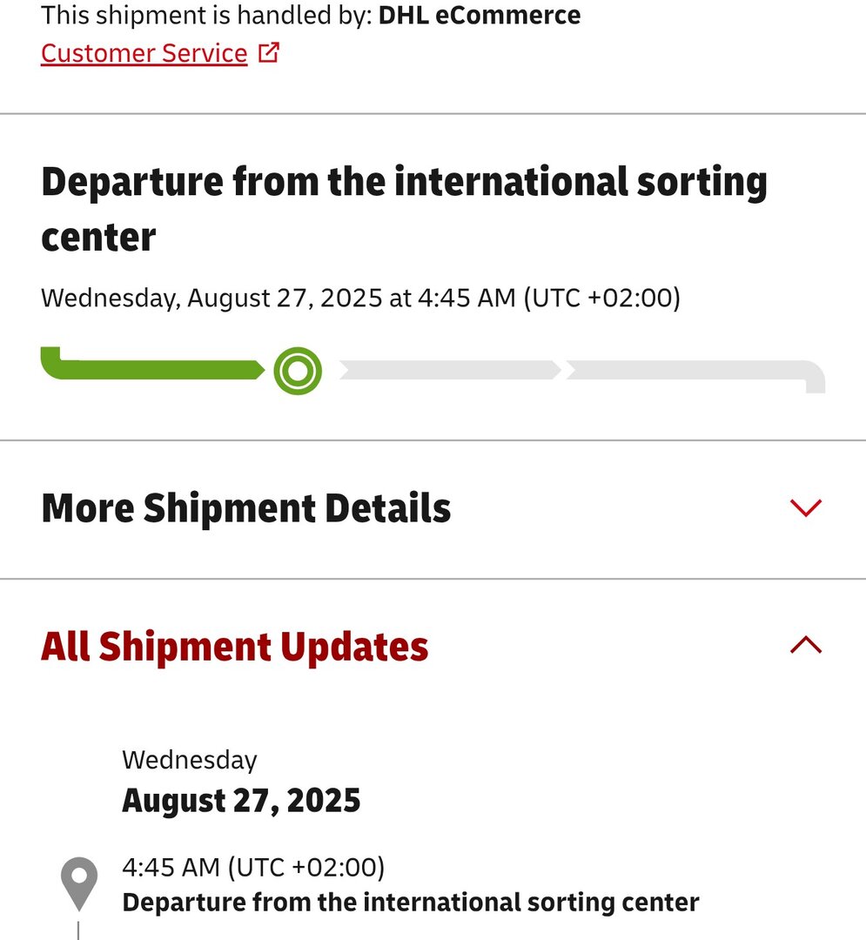Click the timeline line below the pin

(x=78, y=930)
